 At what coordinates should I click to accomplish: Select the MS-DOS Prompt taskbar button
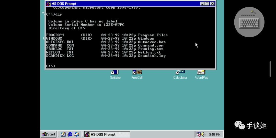click(x=107, y=134)
